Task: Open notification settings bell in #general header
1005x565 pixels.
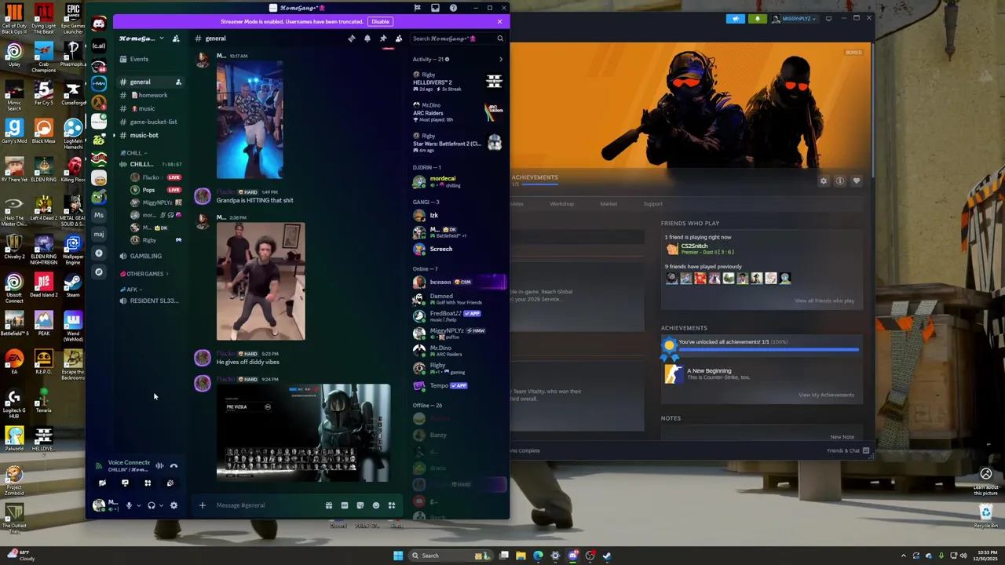Action: coord(367,38)
